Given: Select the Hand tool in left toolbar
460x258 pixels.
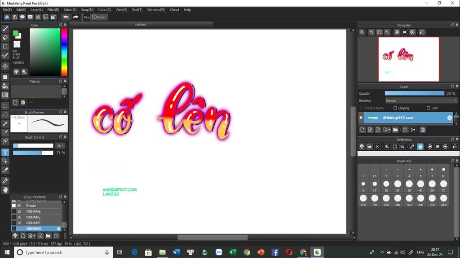Looking at the screenshot, I should tap(5, 190).
